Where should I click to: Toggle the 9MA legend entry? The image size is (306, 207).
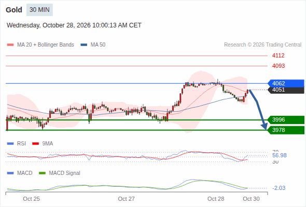point(43,144)
